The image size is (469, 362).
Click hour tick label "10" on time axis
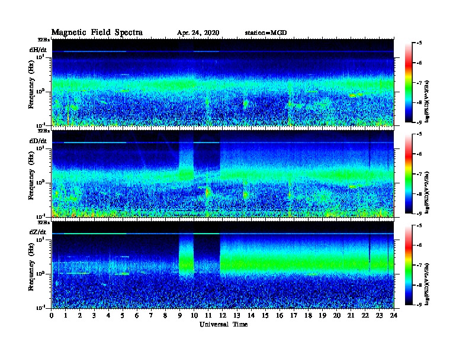(194, 316)
